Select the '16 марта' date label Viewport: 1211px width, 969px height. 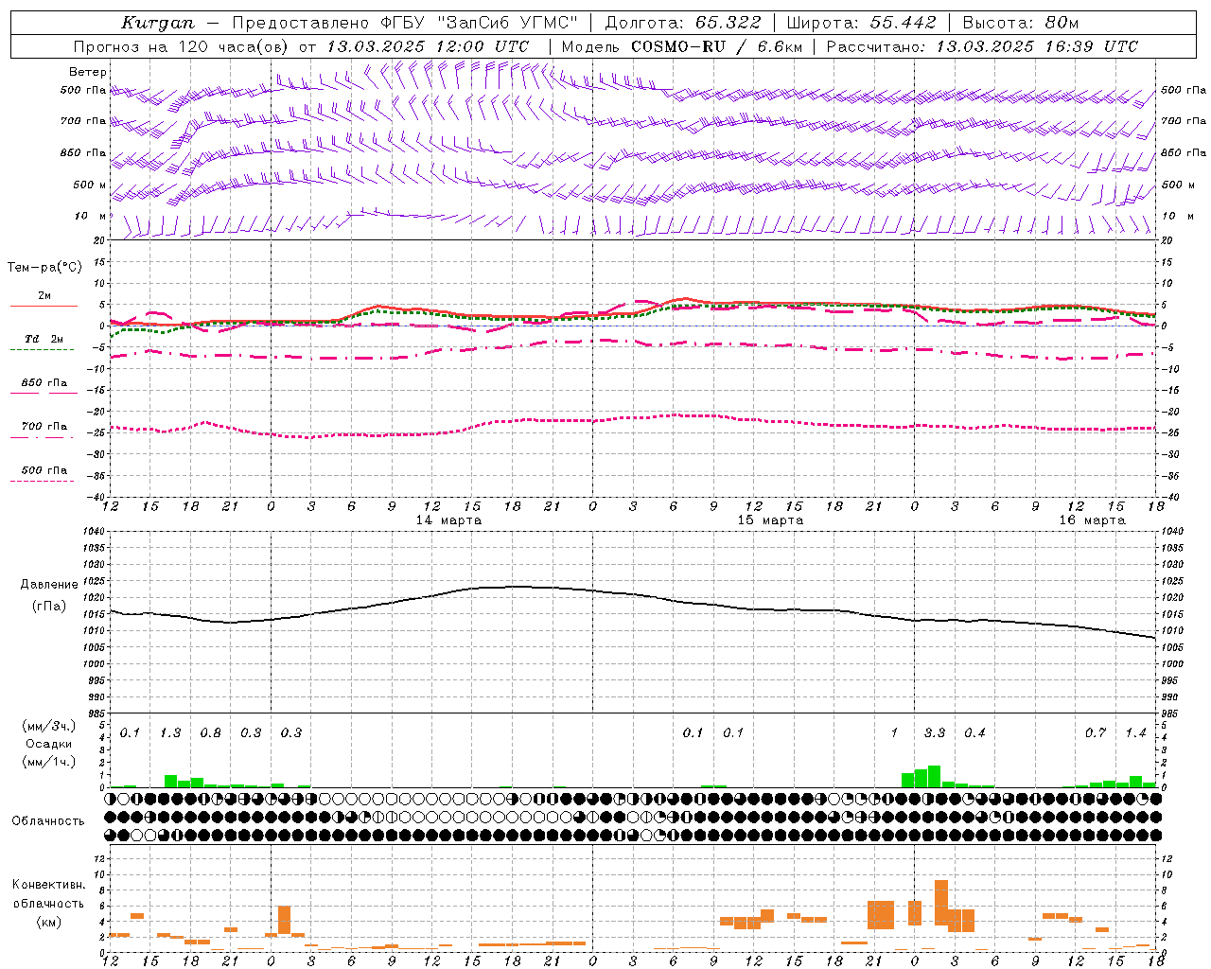(1092, 520)
